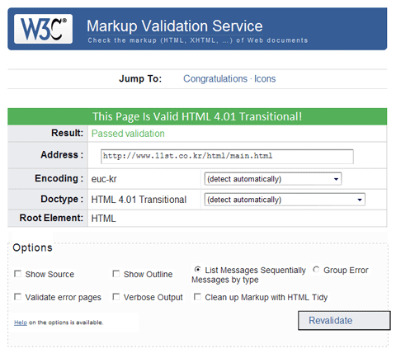Image resolution: width=396 pixels, height=358 pixels.
Task: Select List Messages Sequentially radio button
Action: 197,270
